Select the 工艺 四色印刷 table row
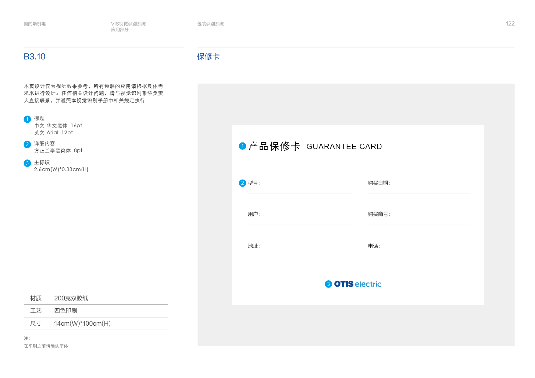The image size is (535, 378). coord(96,311)
